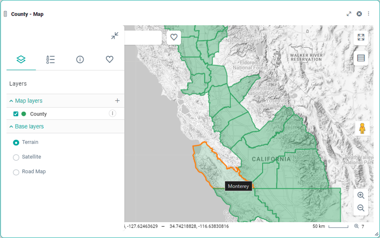This screenshot has height=238, width=380.
Task: Collapse the side panel with arrows icon
Action: pos(115,36)
